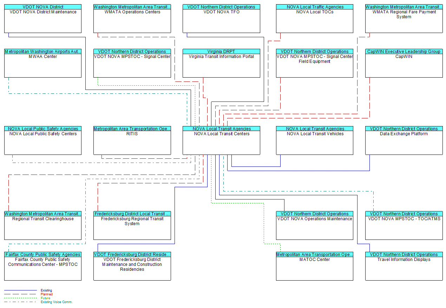Click Fairfax County Public Safety Agencies header
446x308 pixels.
click(x=43, y=254)
